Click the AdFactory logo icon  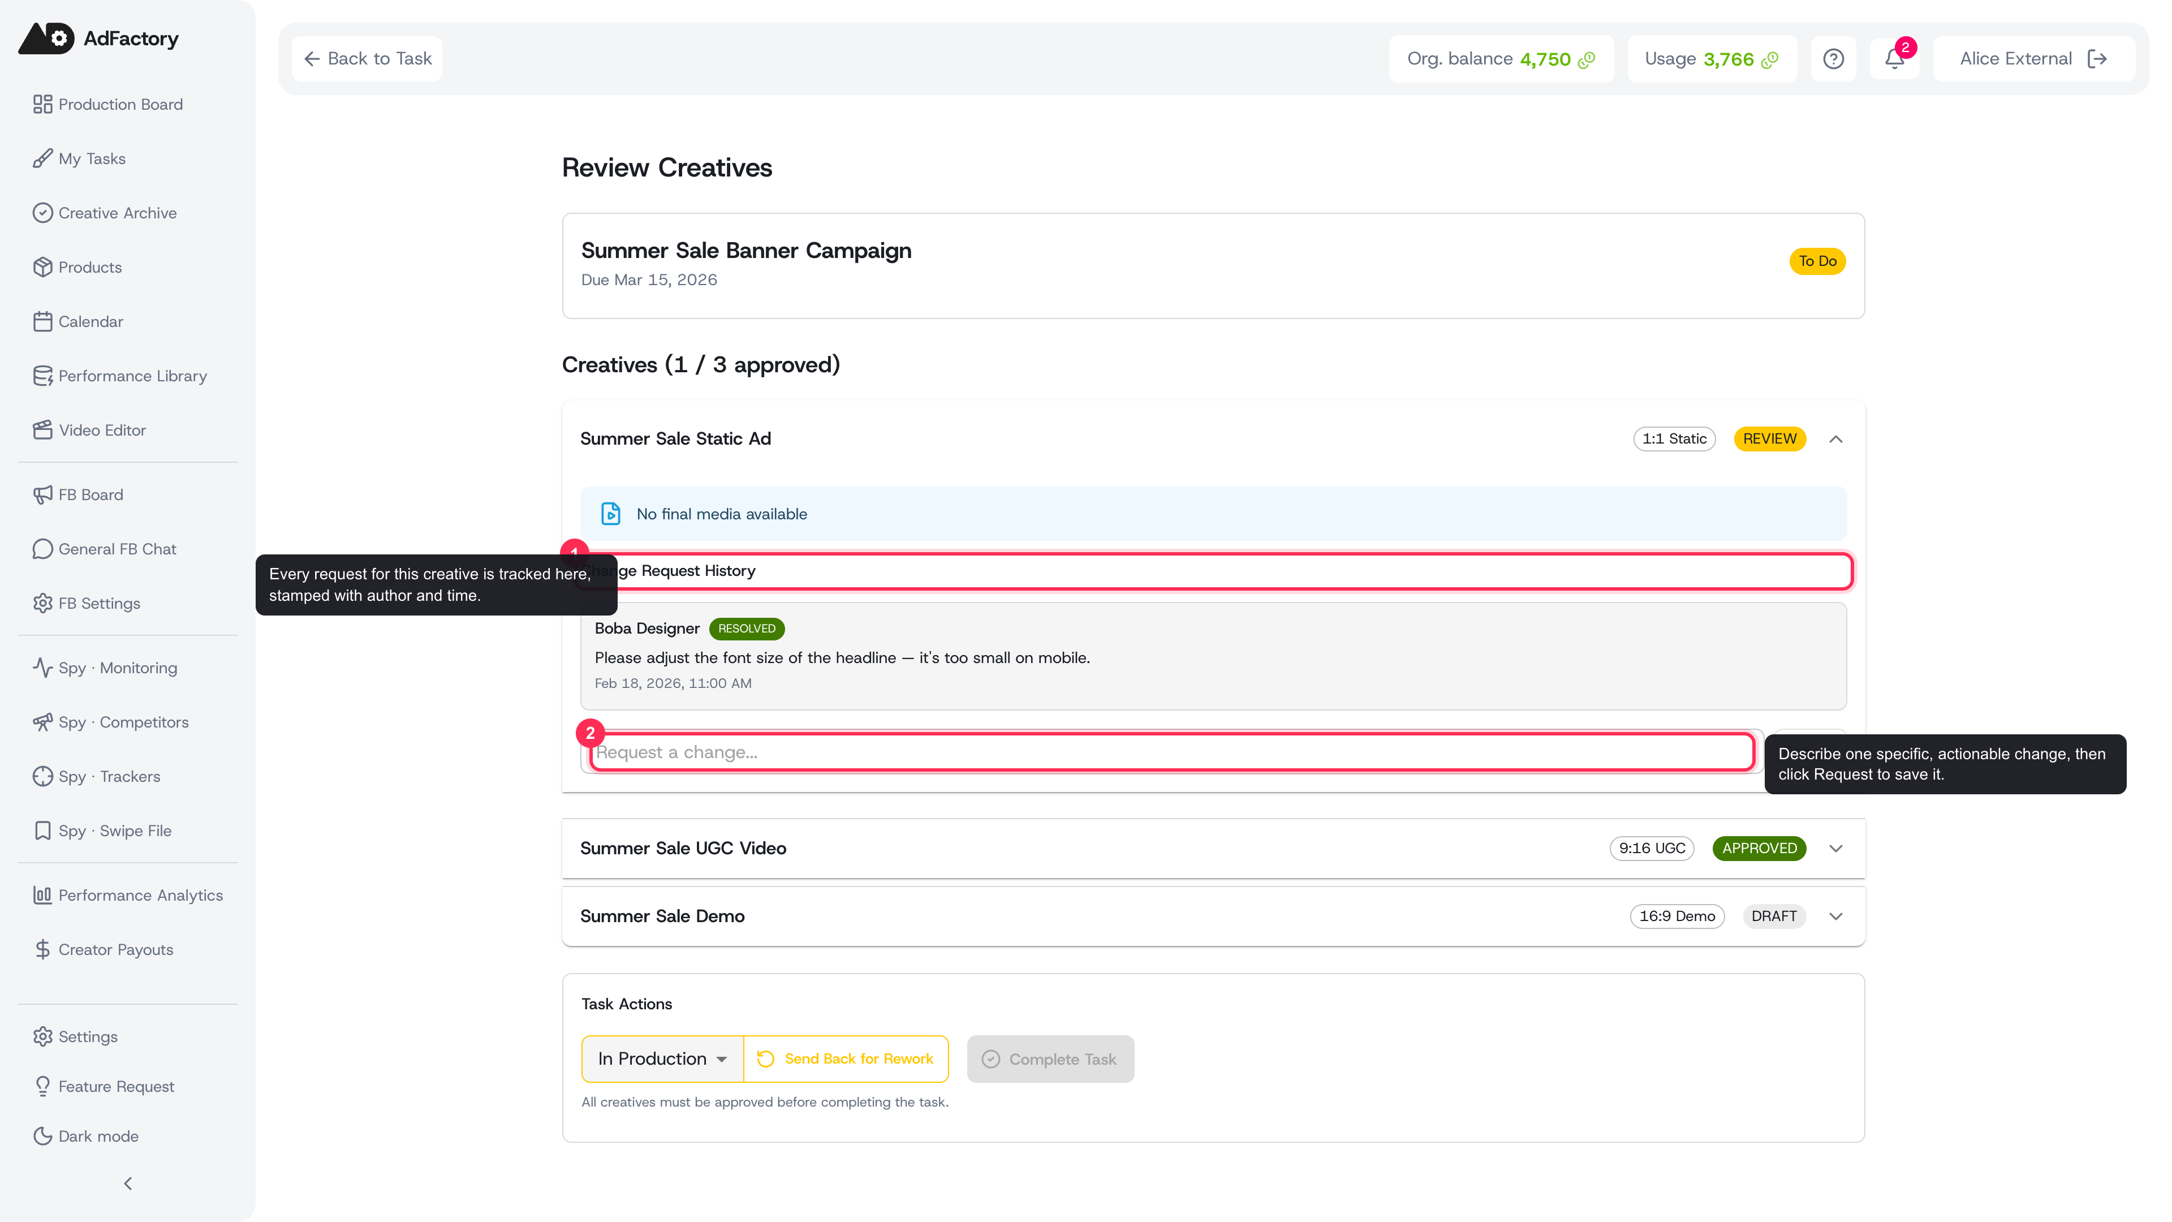[46, 38]
